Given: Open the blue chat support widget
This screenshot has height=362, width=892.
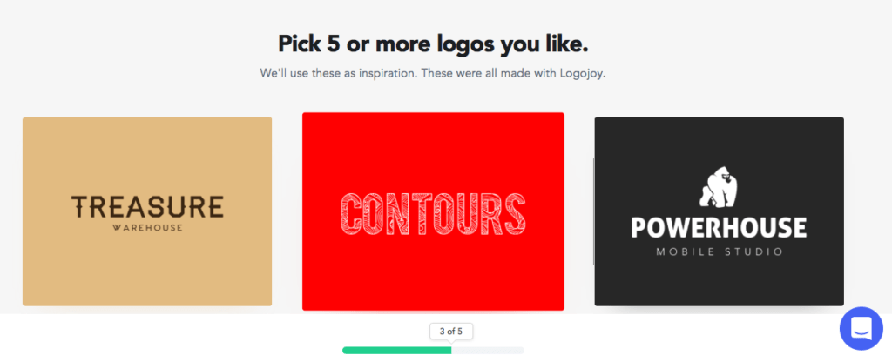Looking at the screenshot, I should tap(861, 328).
